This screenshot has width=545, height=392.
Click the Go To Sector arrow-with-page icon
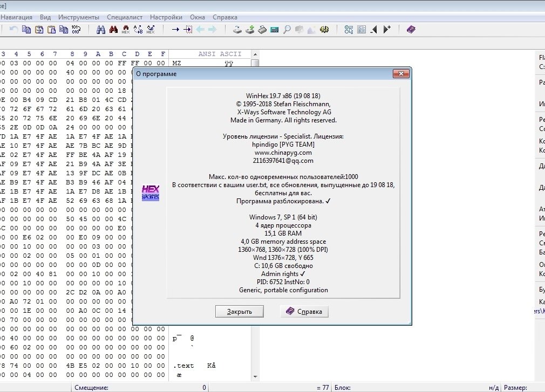click(188, 30)
